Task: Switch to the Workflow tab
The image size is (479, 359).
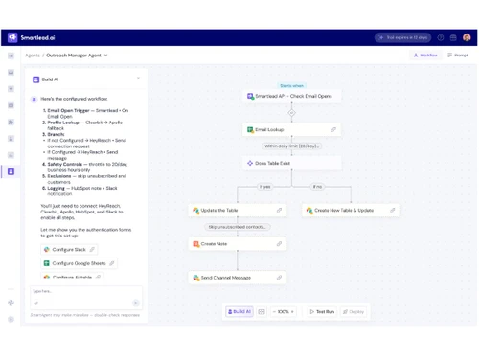Action: (425, 56)
